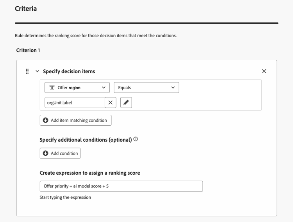The width and height of the screenshot is (293, 222).
Task: Click the plus icon on Add item matching condition
Action: click(46, 120)
